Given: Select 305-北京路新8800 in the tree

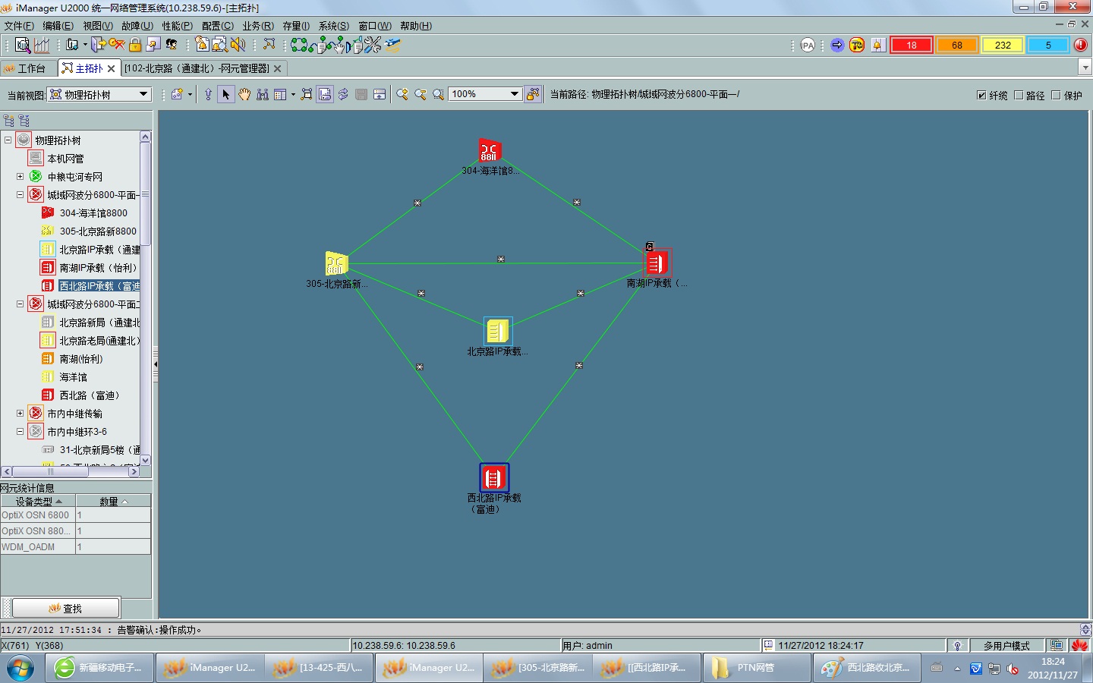Looking at the screenshot, I should pyautogui.click(x=98, y=231).
